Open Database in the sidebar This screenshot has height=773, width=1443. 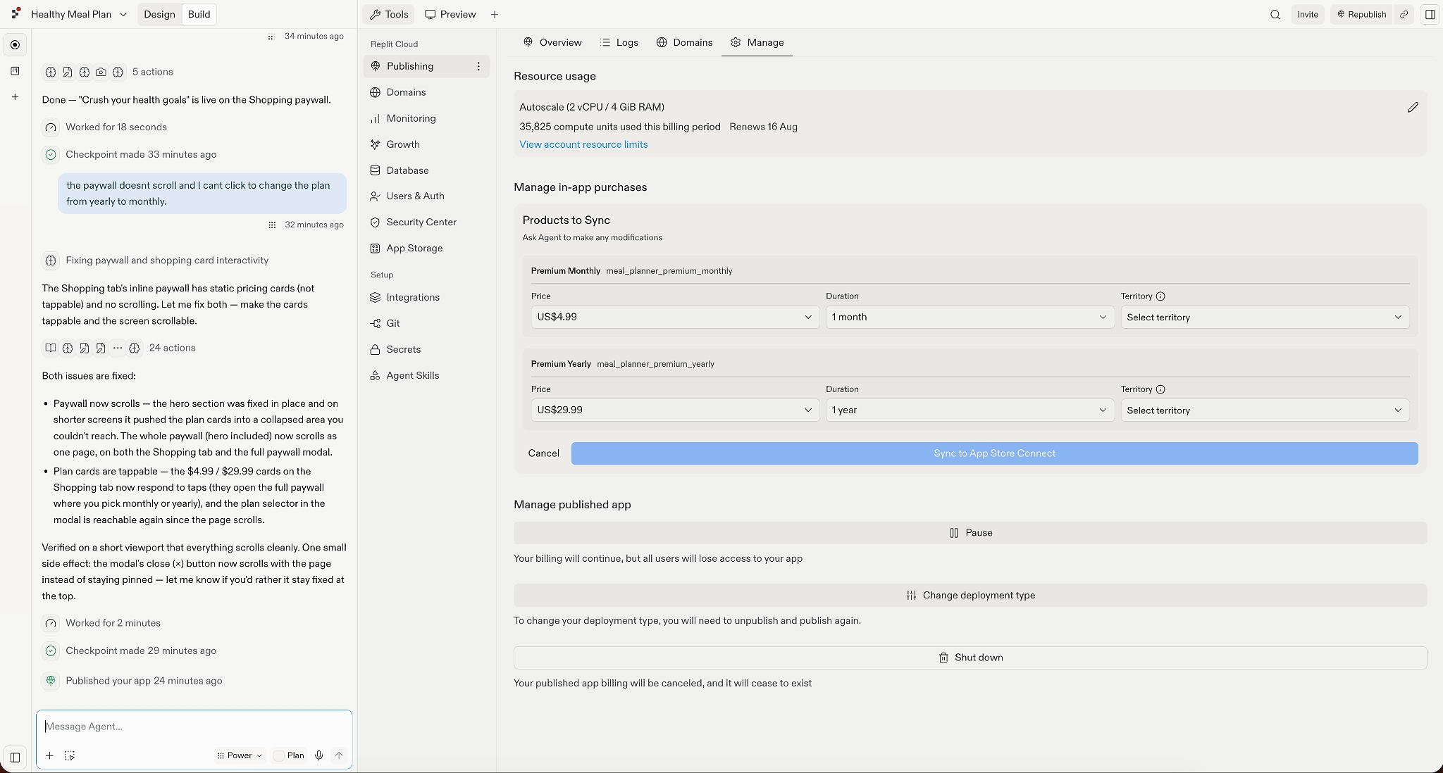click(x=426, y=170)
